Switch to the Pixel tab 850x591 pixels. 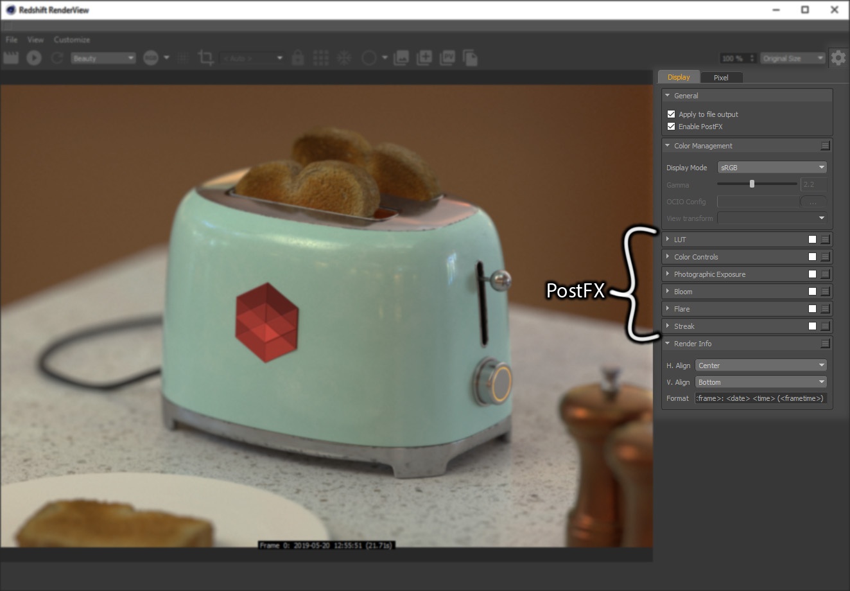point(721,78)
